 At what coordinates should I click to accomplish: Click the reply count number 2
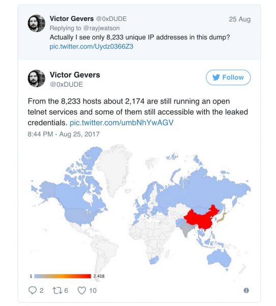tap(41, 291)
